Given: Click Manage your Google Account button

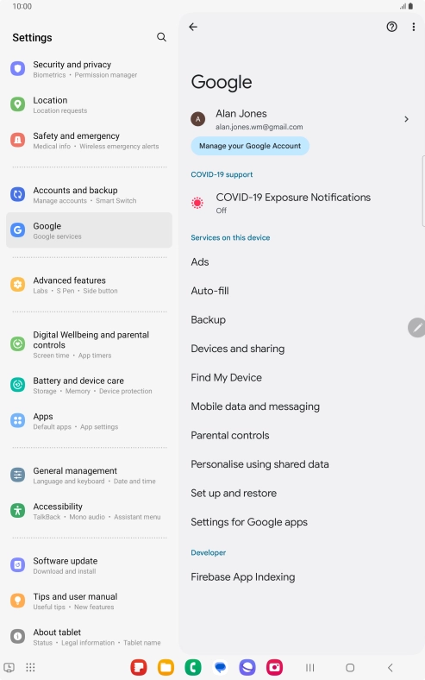Looking at the screenshot, I should tap(250, 146).
